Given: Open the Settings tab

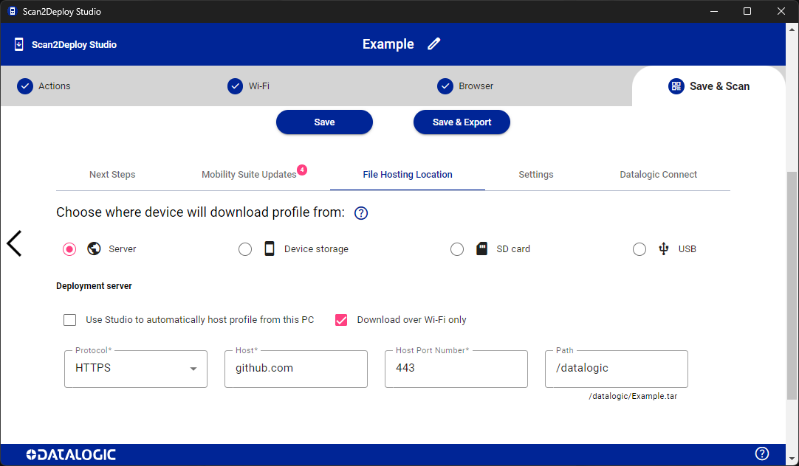Looking at the screenshot, I should [536, 175].
